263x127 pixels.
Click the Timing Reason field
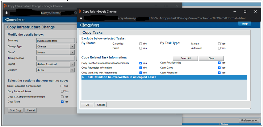point(56,58)
